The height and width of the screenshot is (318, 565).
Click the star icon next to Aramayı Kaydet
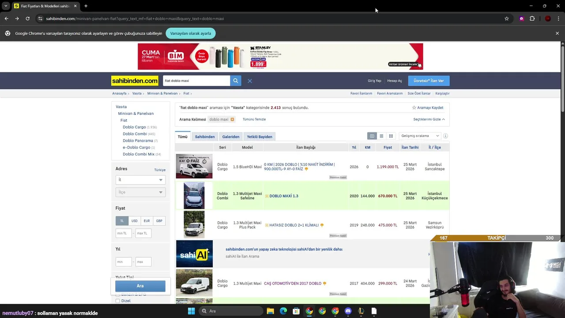click(x=414, y=108)
